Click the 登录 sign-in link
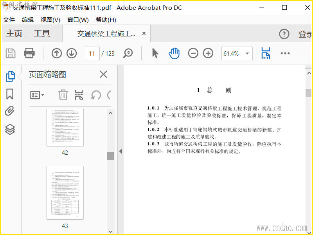 pos(305,34)
